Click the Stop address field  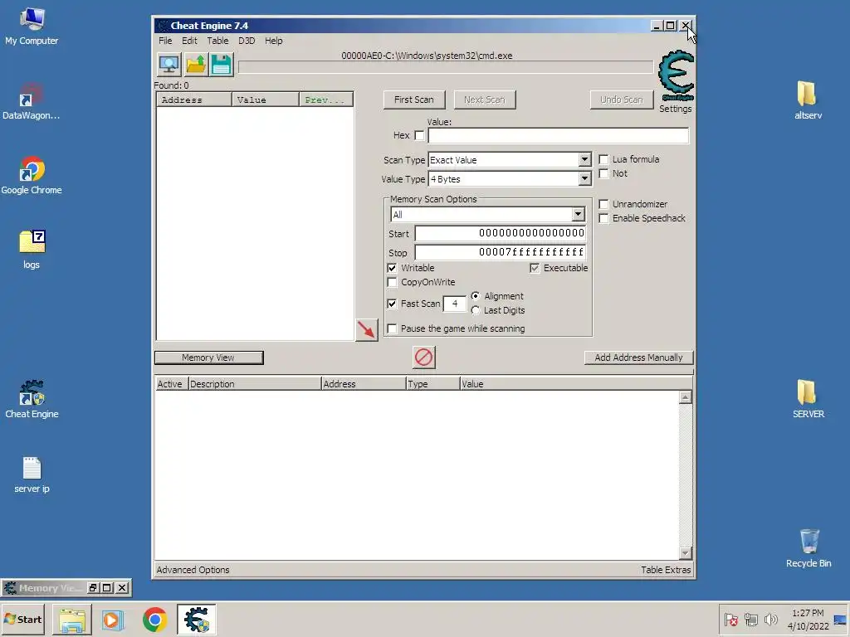pos(501,252)
